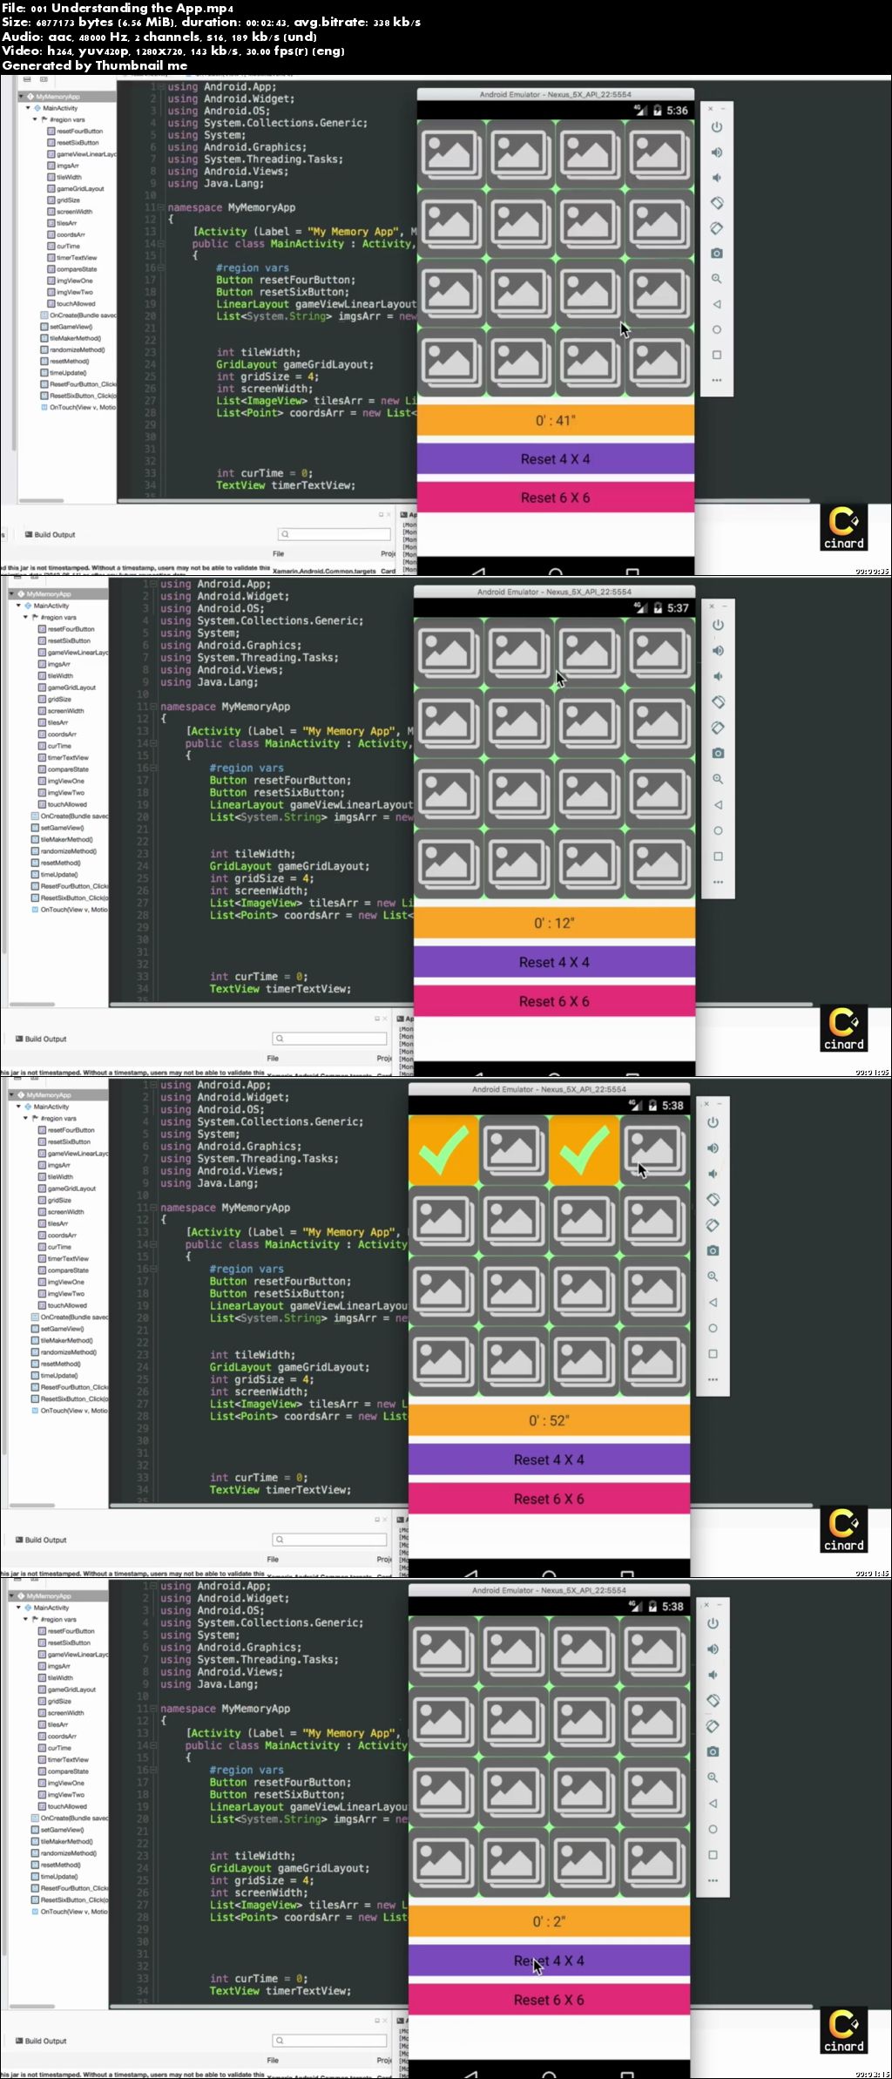The image size is (892, 2079).
Task: Click search field in 0':12" frame error pad
Action: click(x=329, y=1039)
